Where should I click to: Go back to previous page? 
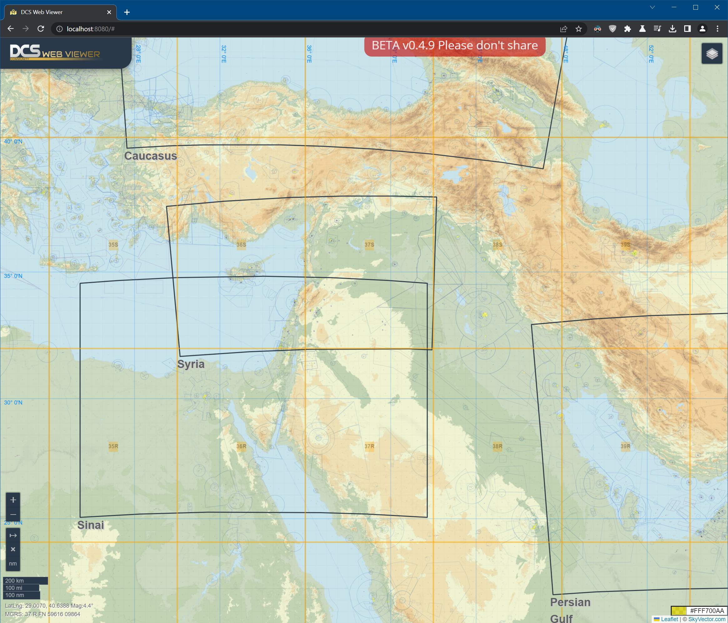(x=11, y=29)
